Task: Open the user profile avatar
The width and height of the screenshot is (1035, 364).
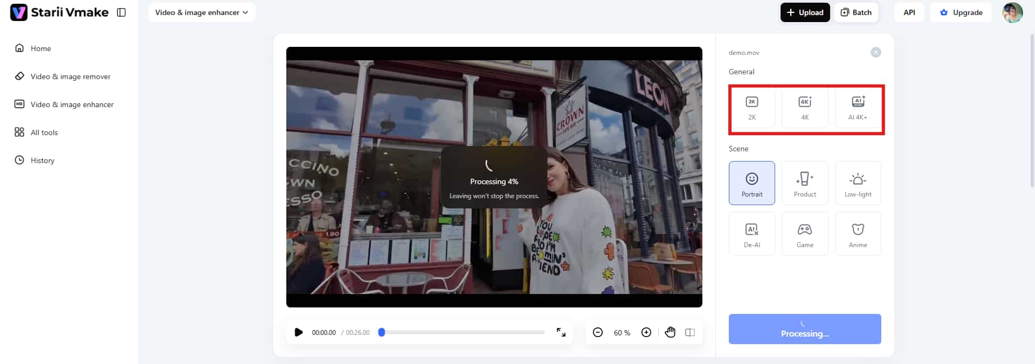Action: (1012, 12)
